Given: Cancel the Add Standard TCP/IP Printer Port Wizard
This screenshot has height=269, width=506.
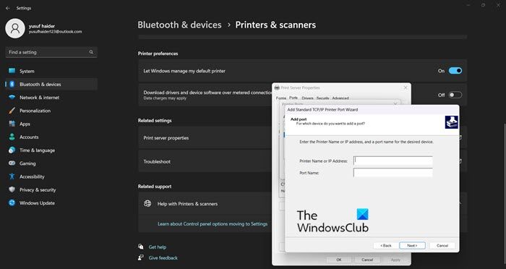Looking at the screenshot, I should (442, 245).
